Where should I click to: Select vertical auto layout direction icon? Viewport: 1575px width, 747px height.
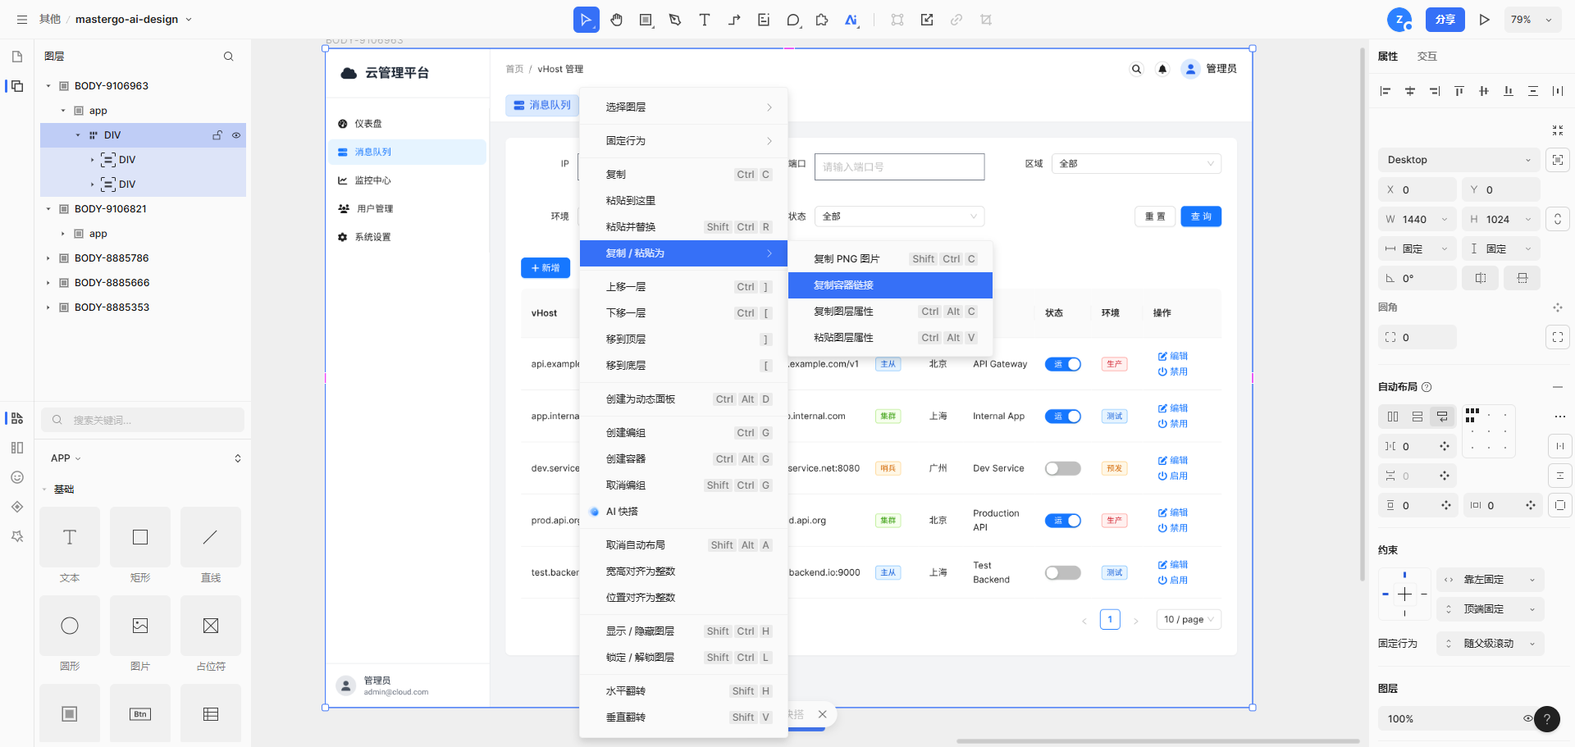pyautogui.click(x=1417, y=417)
